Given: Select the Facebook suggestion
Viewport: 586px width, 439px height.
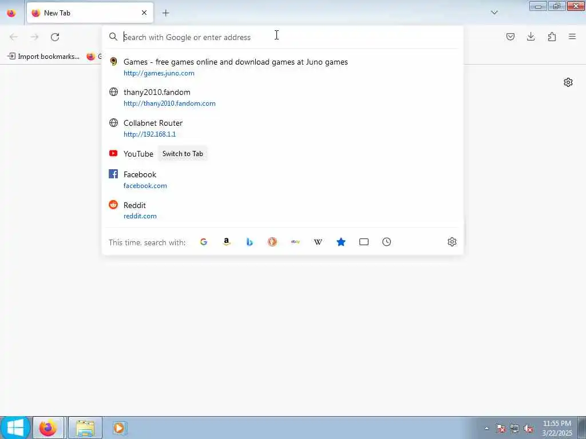Looking at the screenshot, I should coord(282,179).
